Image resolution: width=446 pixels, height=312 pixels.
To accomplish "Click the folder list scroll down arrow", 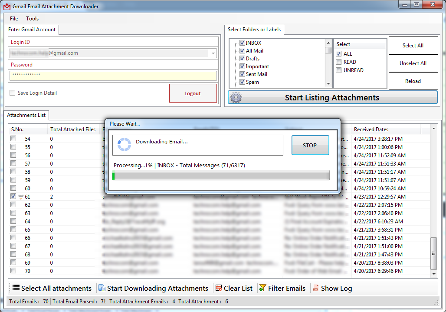I will (328, 84).
